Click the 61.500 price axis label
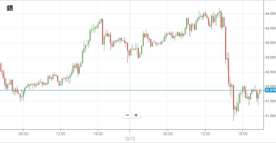 point(270,101)
